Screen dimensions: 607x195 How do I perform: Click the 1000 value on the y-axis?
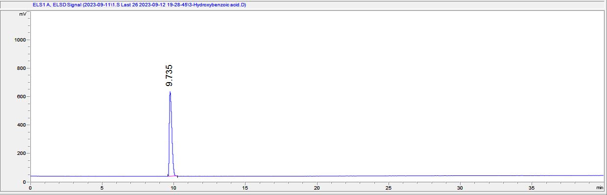[x=20, y=40]
